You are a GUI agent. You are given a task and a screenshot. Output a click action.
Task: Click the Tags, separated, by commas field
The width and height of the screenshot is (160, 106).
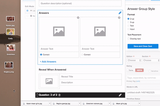coord(143,78)
